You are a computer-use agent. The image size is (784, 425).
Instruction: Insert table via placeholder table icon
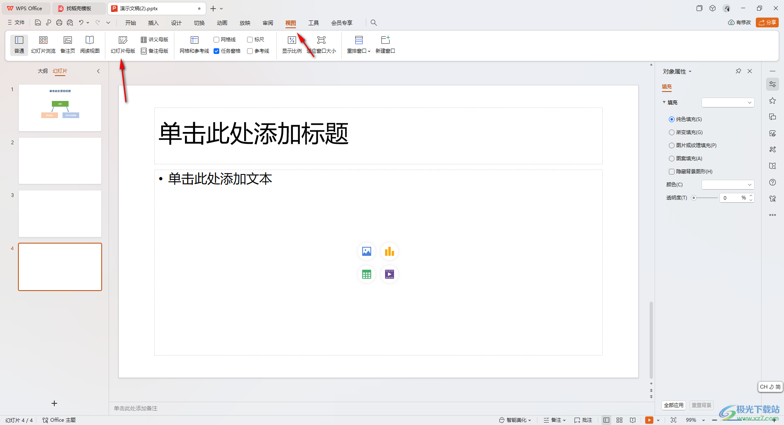pyautogui.click(x=367, y=274)
